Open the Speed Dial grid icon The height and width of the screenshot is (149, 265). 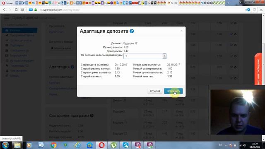(22, 10)
